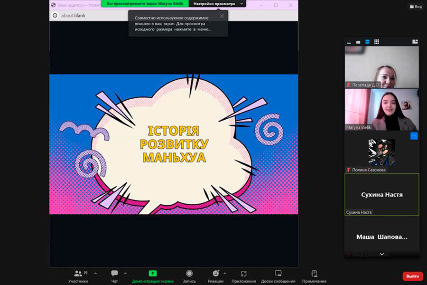Open the Вид view menu
This screenshot has width=427, height=285.
click(415, 7)
